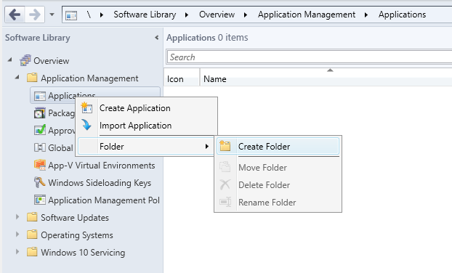Screen dimensions: 452x273
Task: Click the Software Library pane title
Action: (x=38, y=38)
